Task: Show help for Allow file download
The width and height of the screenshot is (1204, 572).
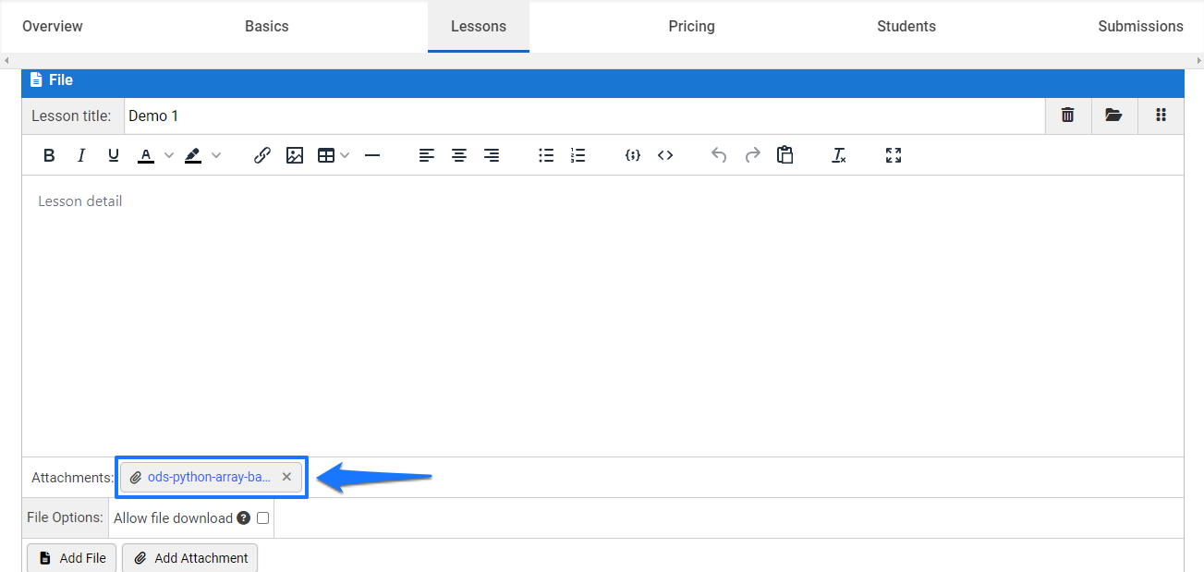Action: (244, 518)
